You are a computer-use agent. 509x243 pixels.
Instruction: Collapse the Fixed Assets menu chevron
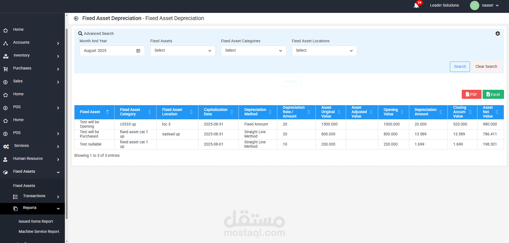click(x=58, y=172)
